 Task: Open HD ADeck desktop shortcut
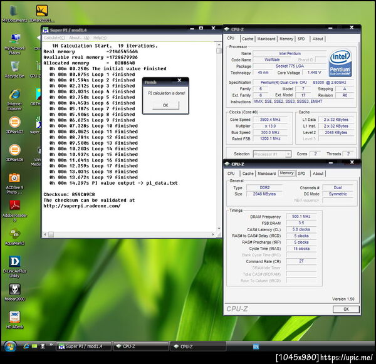[x=14, y=318]
